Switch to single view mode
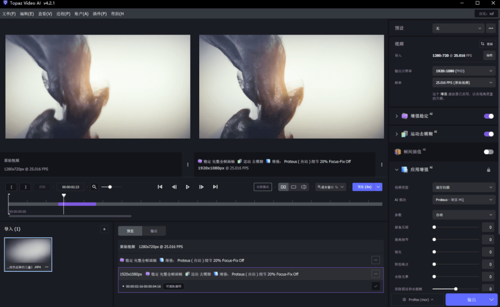The height and width of the screenshot is (307, 500). tap(293, 187)
